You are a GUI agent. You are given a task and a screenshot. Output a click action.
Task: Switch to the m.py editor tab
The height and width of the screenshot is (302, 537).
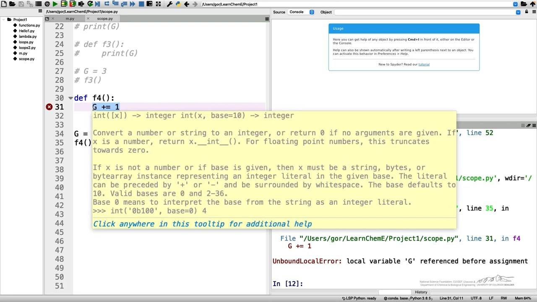click(70, 19)
